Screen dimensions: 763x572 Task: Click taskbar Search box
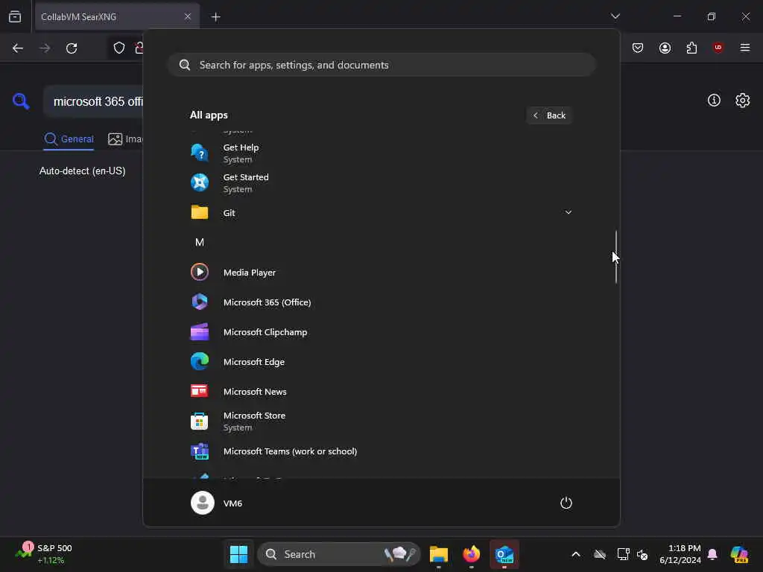(339, 554)
